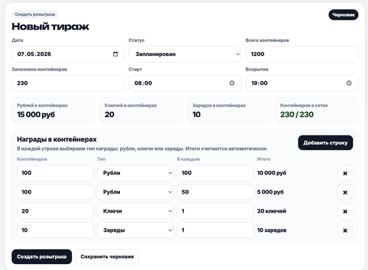Focus the Всего контейнеров field
This screenshot has width=368, height=270.
pyautogui.click(x=302, y=54)
